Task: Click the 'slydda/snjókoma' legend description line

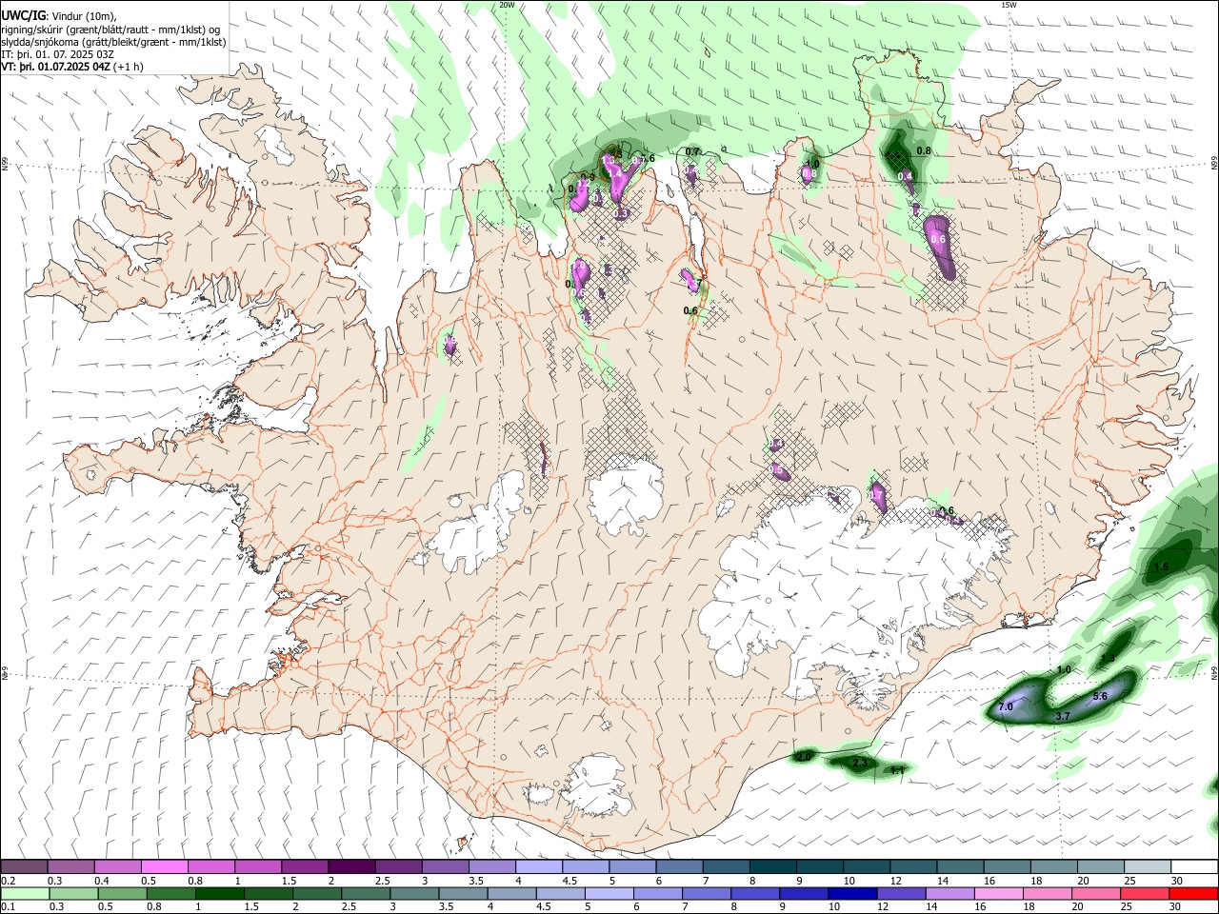Action: pyautogui.click(x=114, y=42)
